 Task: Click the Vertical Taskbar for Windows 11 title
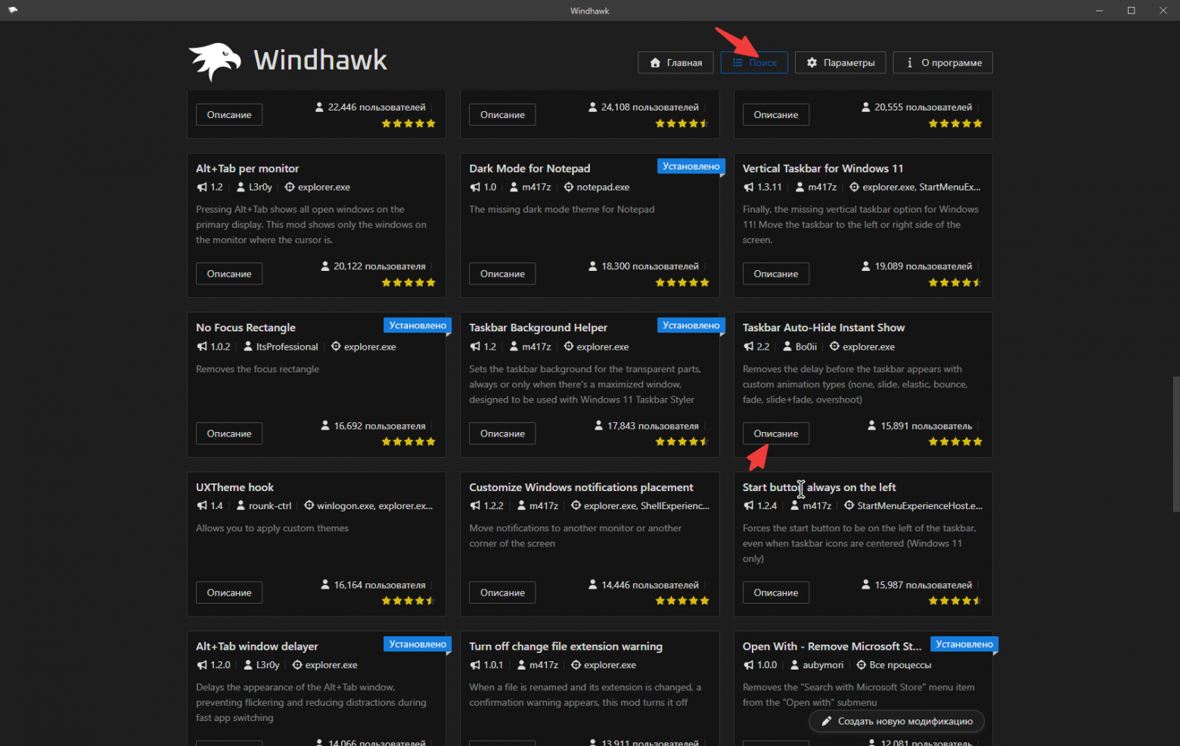coord(823,169)
